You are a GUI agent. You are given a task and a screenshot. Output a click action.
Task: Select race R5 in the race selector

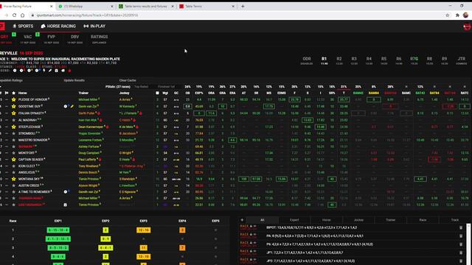click(x=383, y=60)
